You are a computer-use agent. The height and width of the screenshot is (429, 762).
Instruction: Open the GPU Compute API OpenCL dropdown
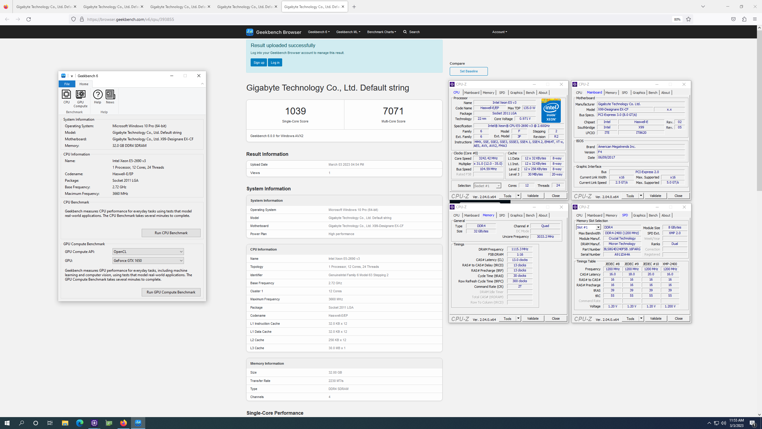click(x=148, y=252)
